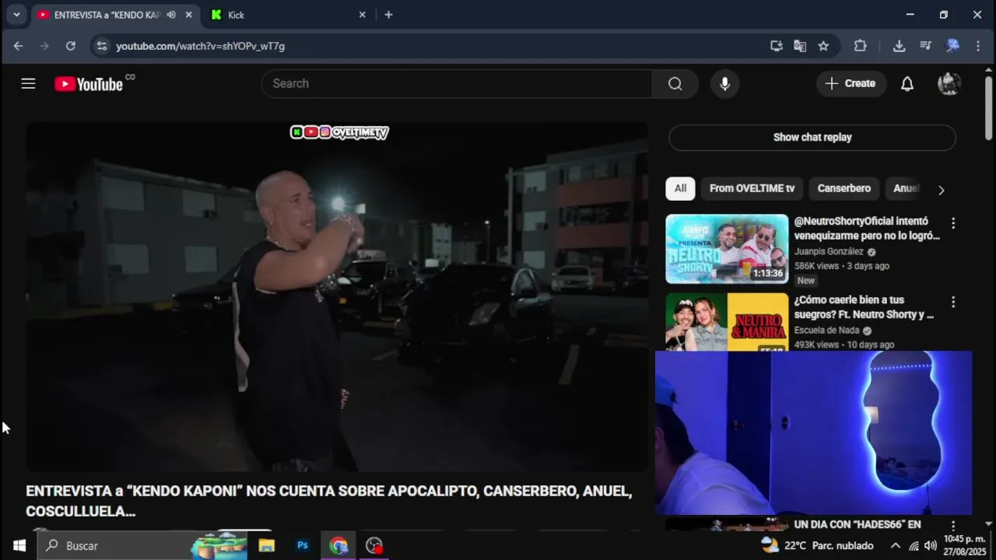
Task: Open Chrome from the taskbar
Action: click(x=338, y=545)
